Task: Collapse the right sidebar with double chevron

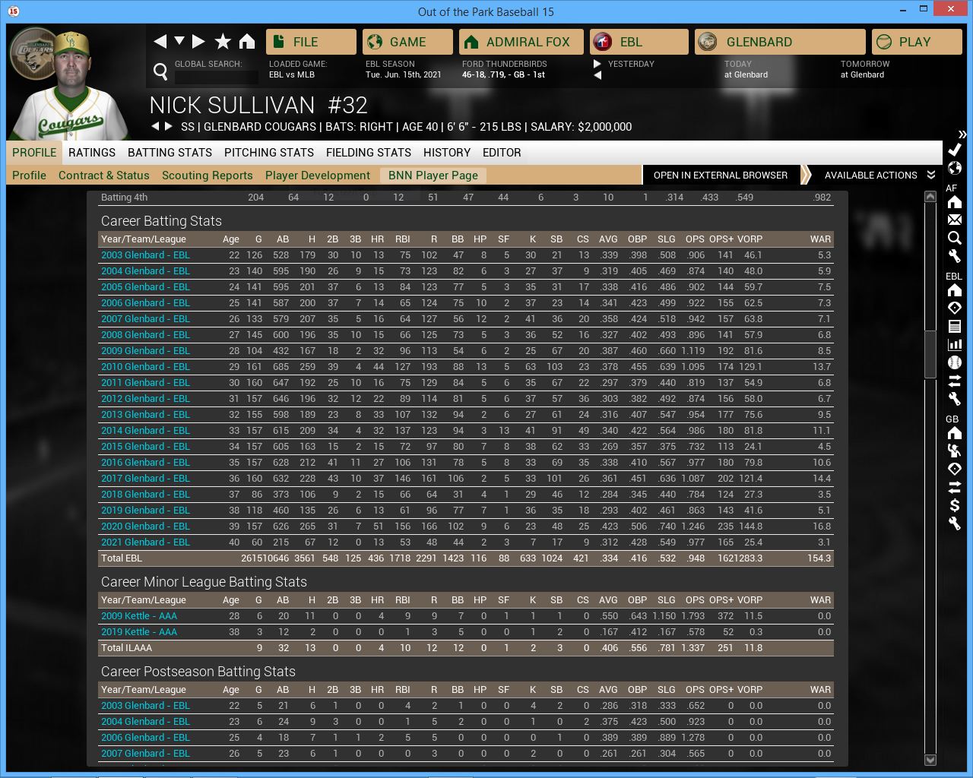Action: 962,134
